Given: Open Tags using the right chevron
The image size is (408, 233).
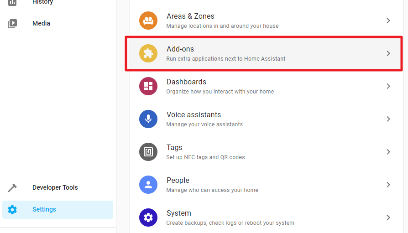Looking at the screenshot, I should 388,152.
